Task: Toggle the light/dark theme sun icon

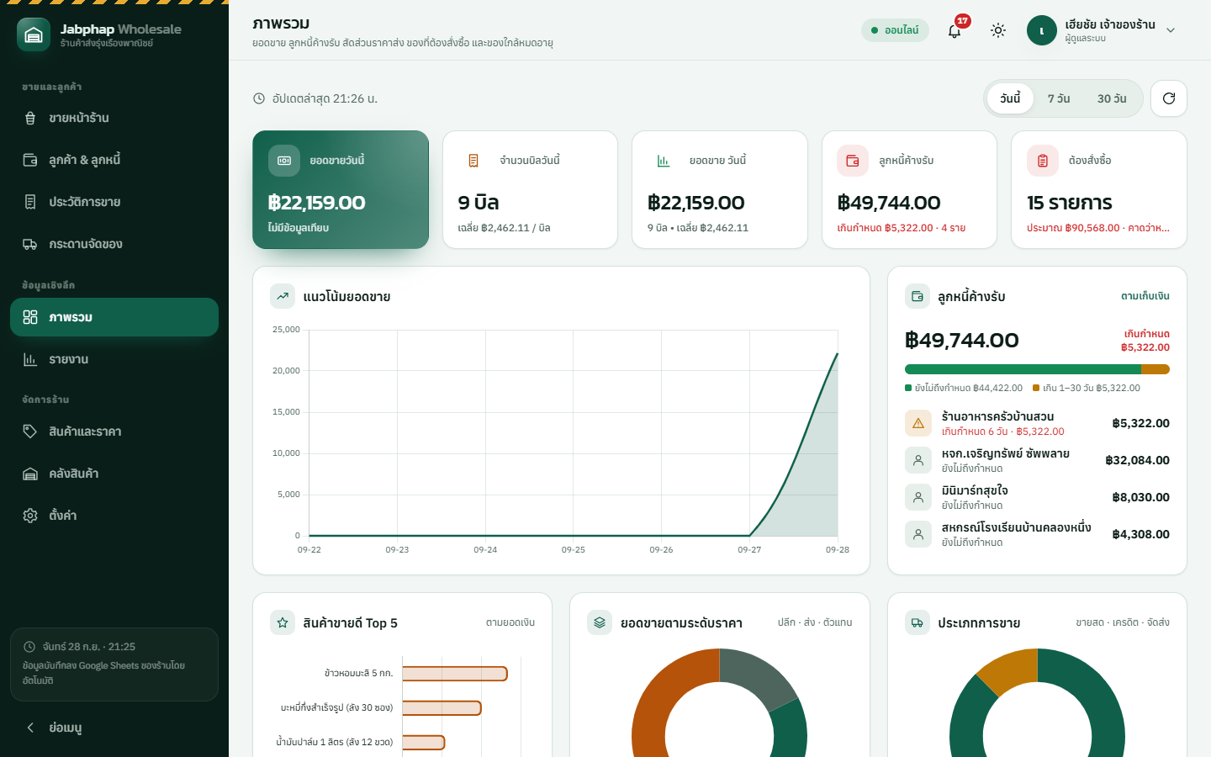Action: (998, 30)
